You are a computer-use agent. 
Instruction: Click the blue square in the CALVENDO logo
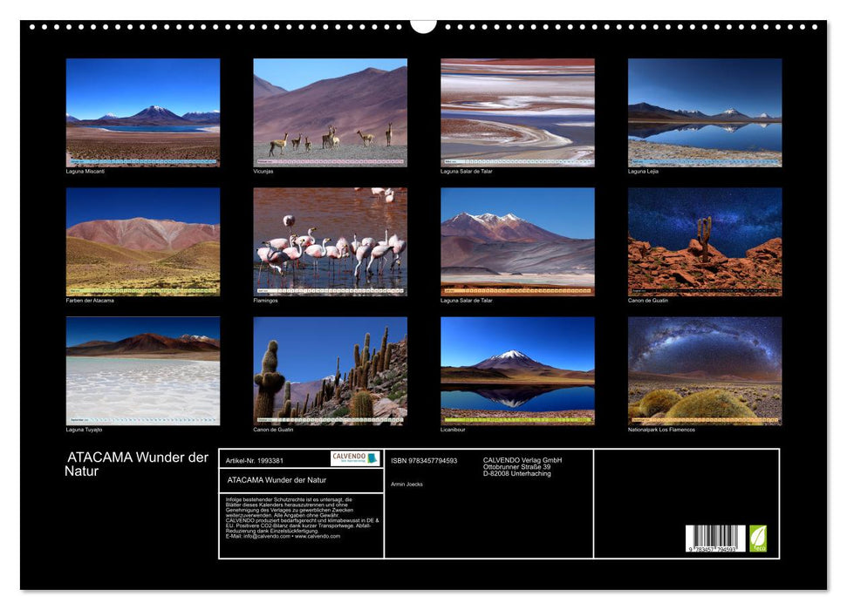372,459
